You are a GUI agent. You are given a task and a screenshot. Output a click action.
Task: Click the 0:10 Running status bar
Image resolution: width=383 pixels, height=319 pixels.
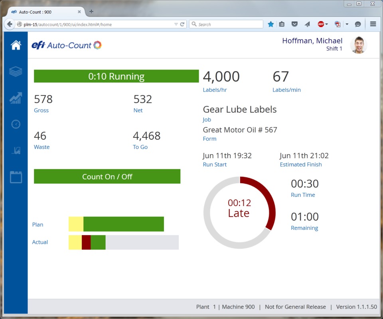(116, 76)
